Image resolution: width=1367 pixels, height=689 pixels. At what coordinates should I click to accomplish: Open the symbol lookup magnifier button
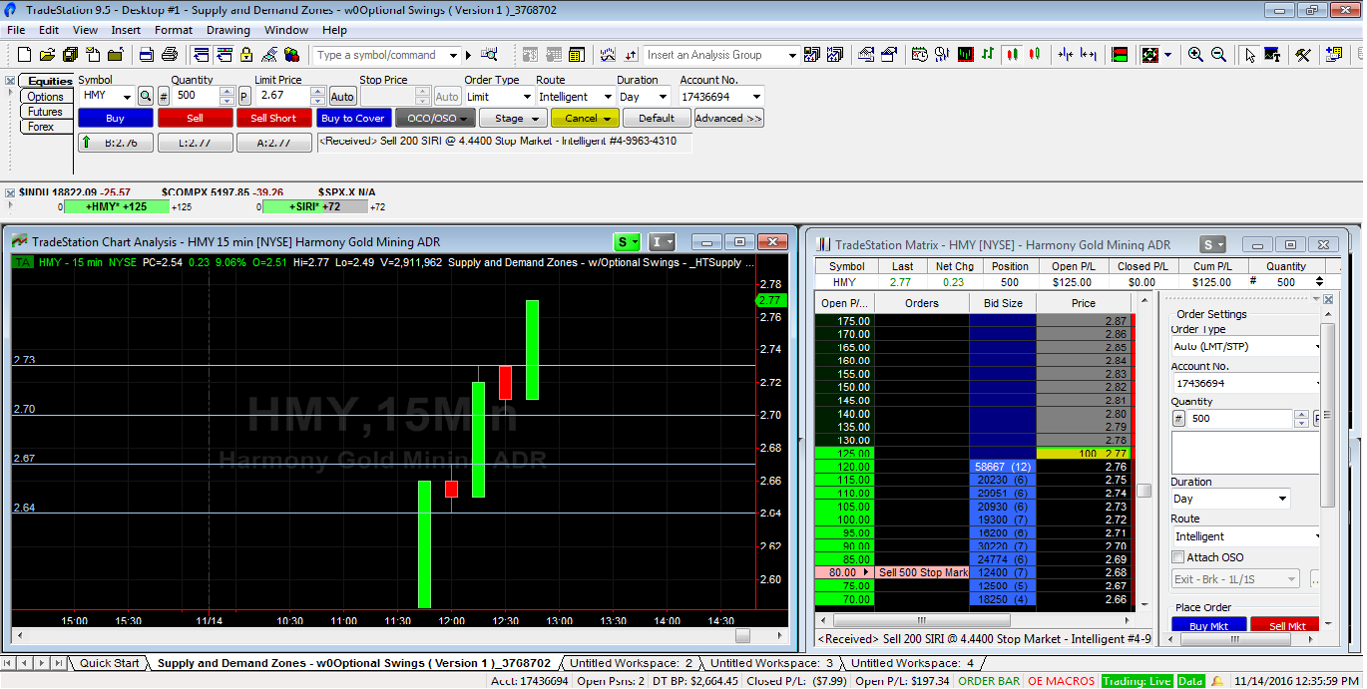tap(146, 97)
